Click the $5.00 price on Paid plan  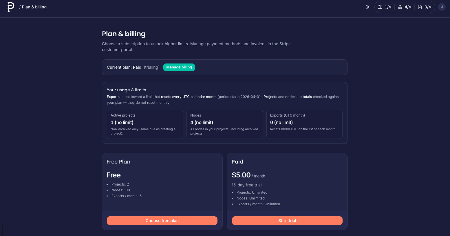pos(241,175)
